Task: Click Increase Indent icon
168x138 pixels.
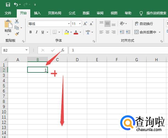Action: pos(128,32)
